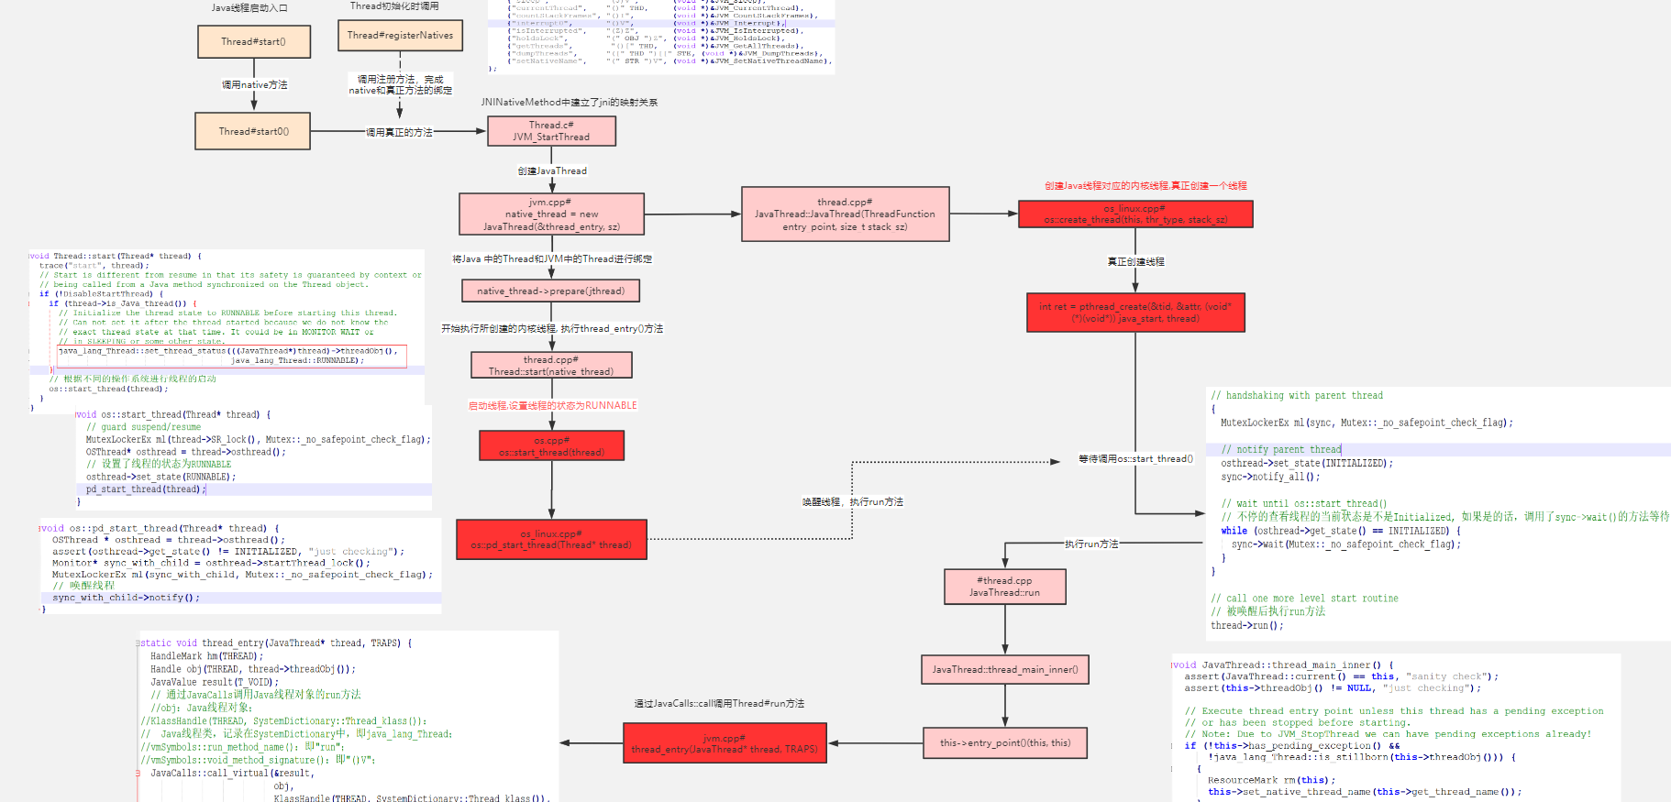Select the Thread#registerNatives flowchart box

[x=400, y=35]
